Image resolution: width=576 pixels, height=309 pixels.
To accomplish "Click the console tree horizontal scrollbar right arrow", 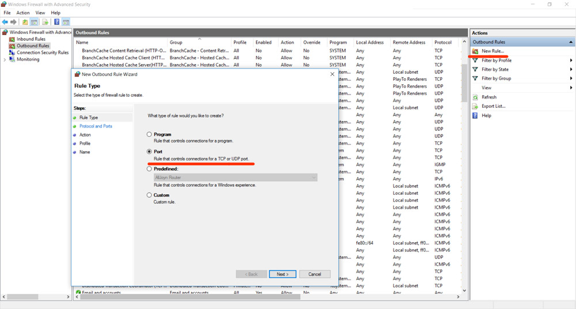I will 68,296.
